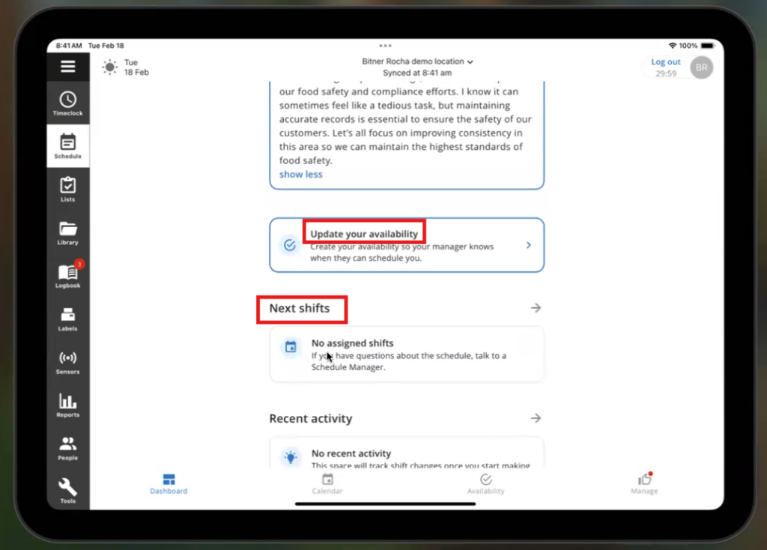The height and width of the screenshot is (550, 767).
Task: Switch to the Dashboard tab
Action: (x=169, y=484)
